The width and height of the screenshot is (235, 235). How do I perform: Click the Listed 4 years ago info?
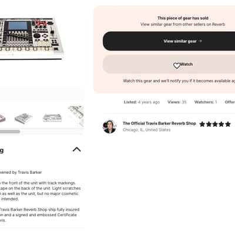tap(142, 102)
